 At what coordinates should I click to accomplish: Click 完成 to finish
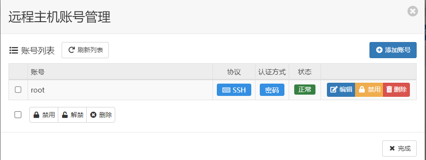pyautogui.click(x=399, y=149)
